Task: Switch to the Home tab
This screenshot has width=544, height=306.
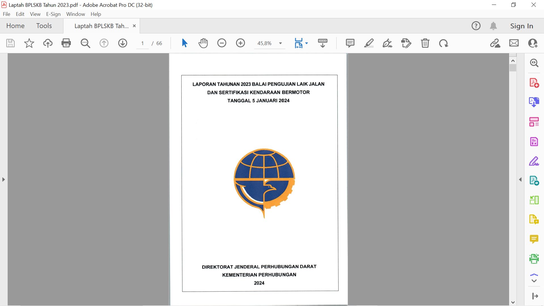Action: tap(15, 26)
